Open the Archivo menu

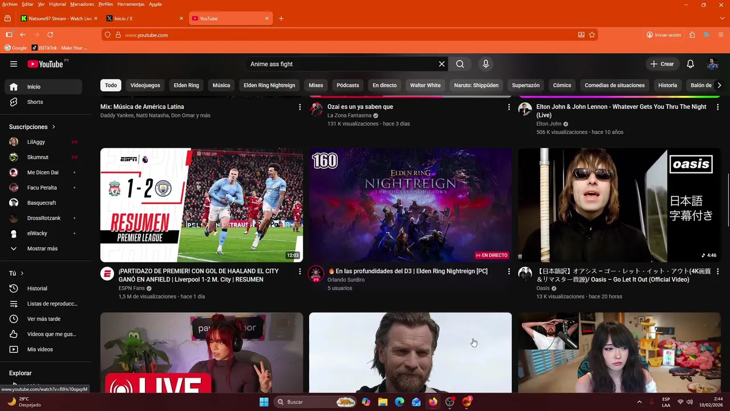[x=10, y=4]
